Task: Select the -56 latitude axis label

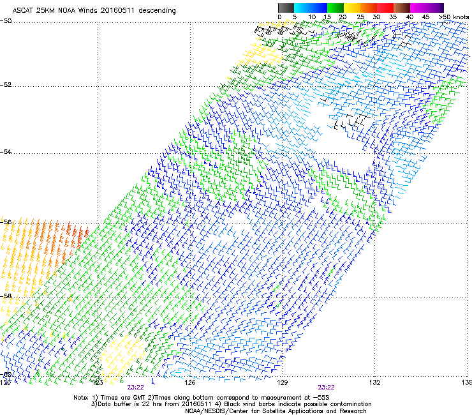Action: click(6, 222)
